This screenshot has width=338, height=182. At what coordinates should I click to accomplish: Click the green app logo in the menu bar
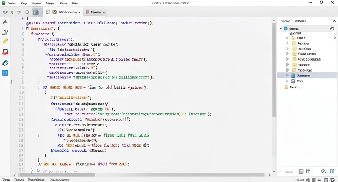(x=4, y=3)
